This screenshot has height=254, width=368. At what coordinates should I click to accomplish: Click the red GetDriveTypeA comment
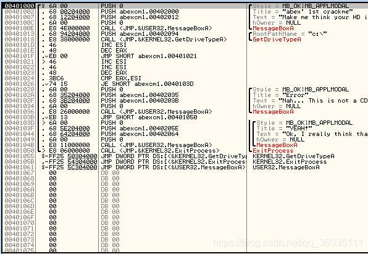pyautogui.click(x=277, y=39)
